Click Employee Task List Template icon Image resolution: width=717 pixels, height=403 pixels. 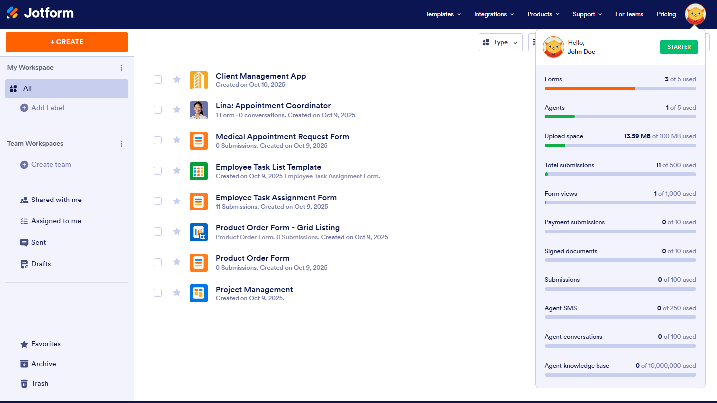[x=199, y=171]
